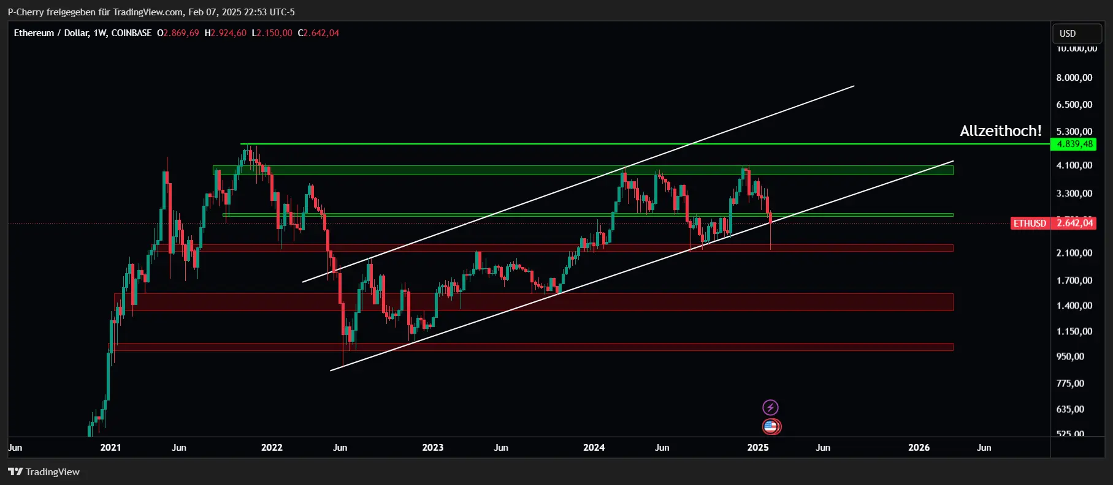Click the close value C2.642,04
This screenshot has width=1113, height=485.
tap(318, 33)
